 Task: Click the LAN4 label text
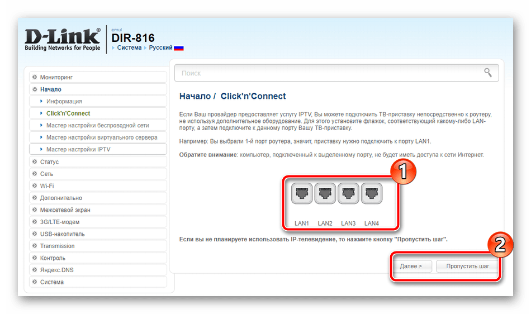pos(372,223)
